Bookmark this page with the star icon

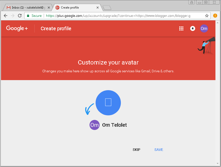207,16
